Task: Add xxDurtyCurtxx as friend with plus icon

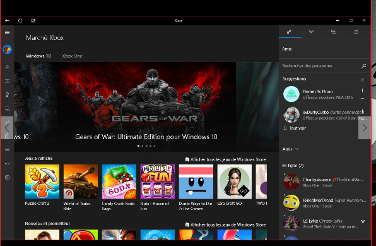Action: click(362, 111)
